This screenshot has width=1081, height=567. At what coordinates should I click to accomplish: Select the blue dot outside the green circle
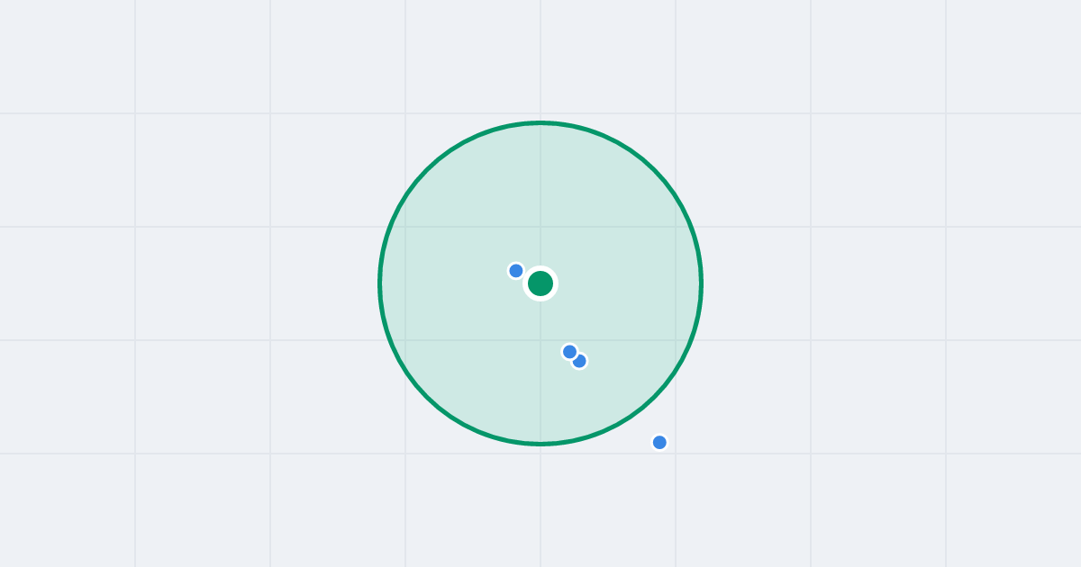[x=659, y=442]
